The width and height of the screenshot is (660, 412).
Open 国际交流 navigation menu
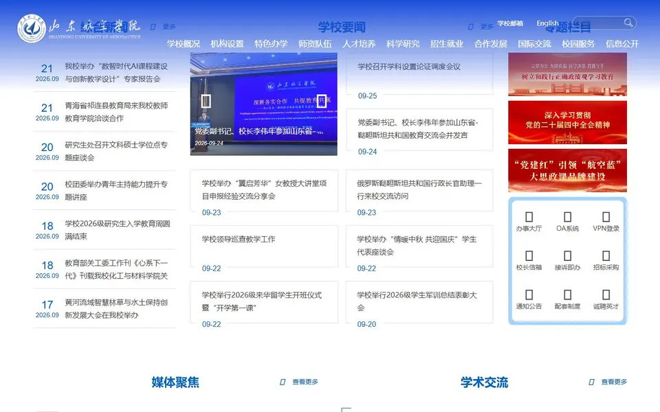coord(535,44)
